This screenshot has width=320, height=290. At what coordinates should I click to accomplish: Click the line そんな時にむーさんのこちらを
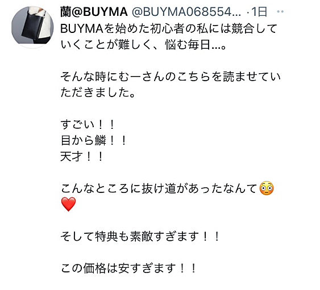(171, 77)
